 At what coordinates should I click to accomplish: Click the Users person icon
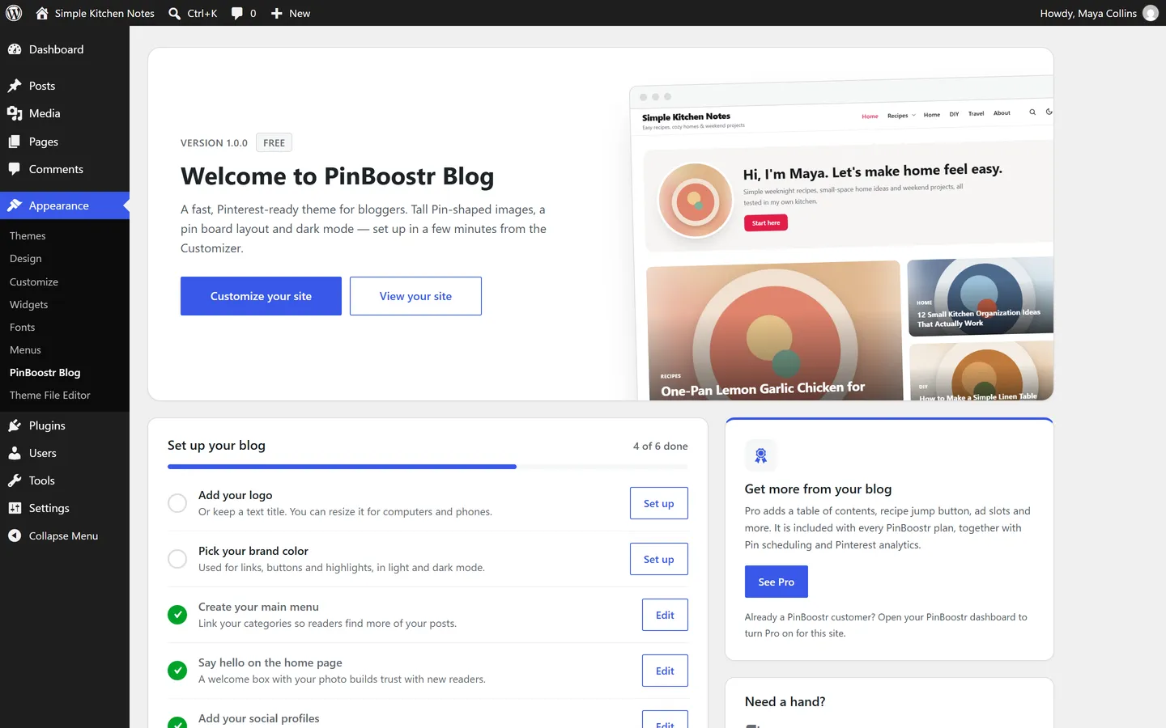pyautogui.click(x=15, y=453)
